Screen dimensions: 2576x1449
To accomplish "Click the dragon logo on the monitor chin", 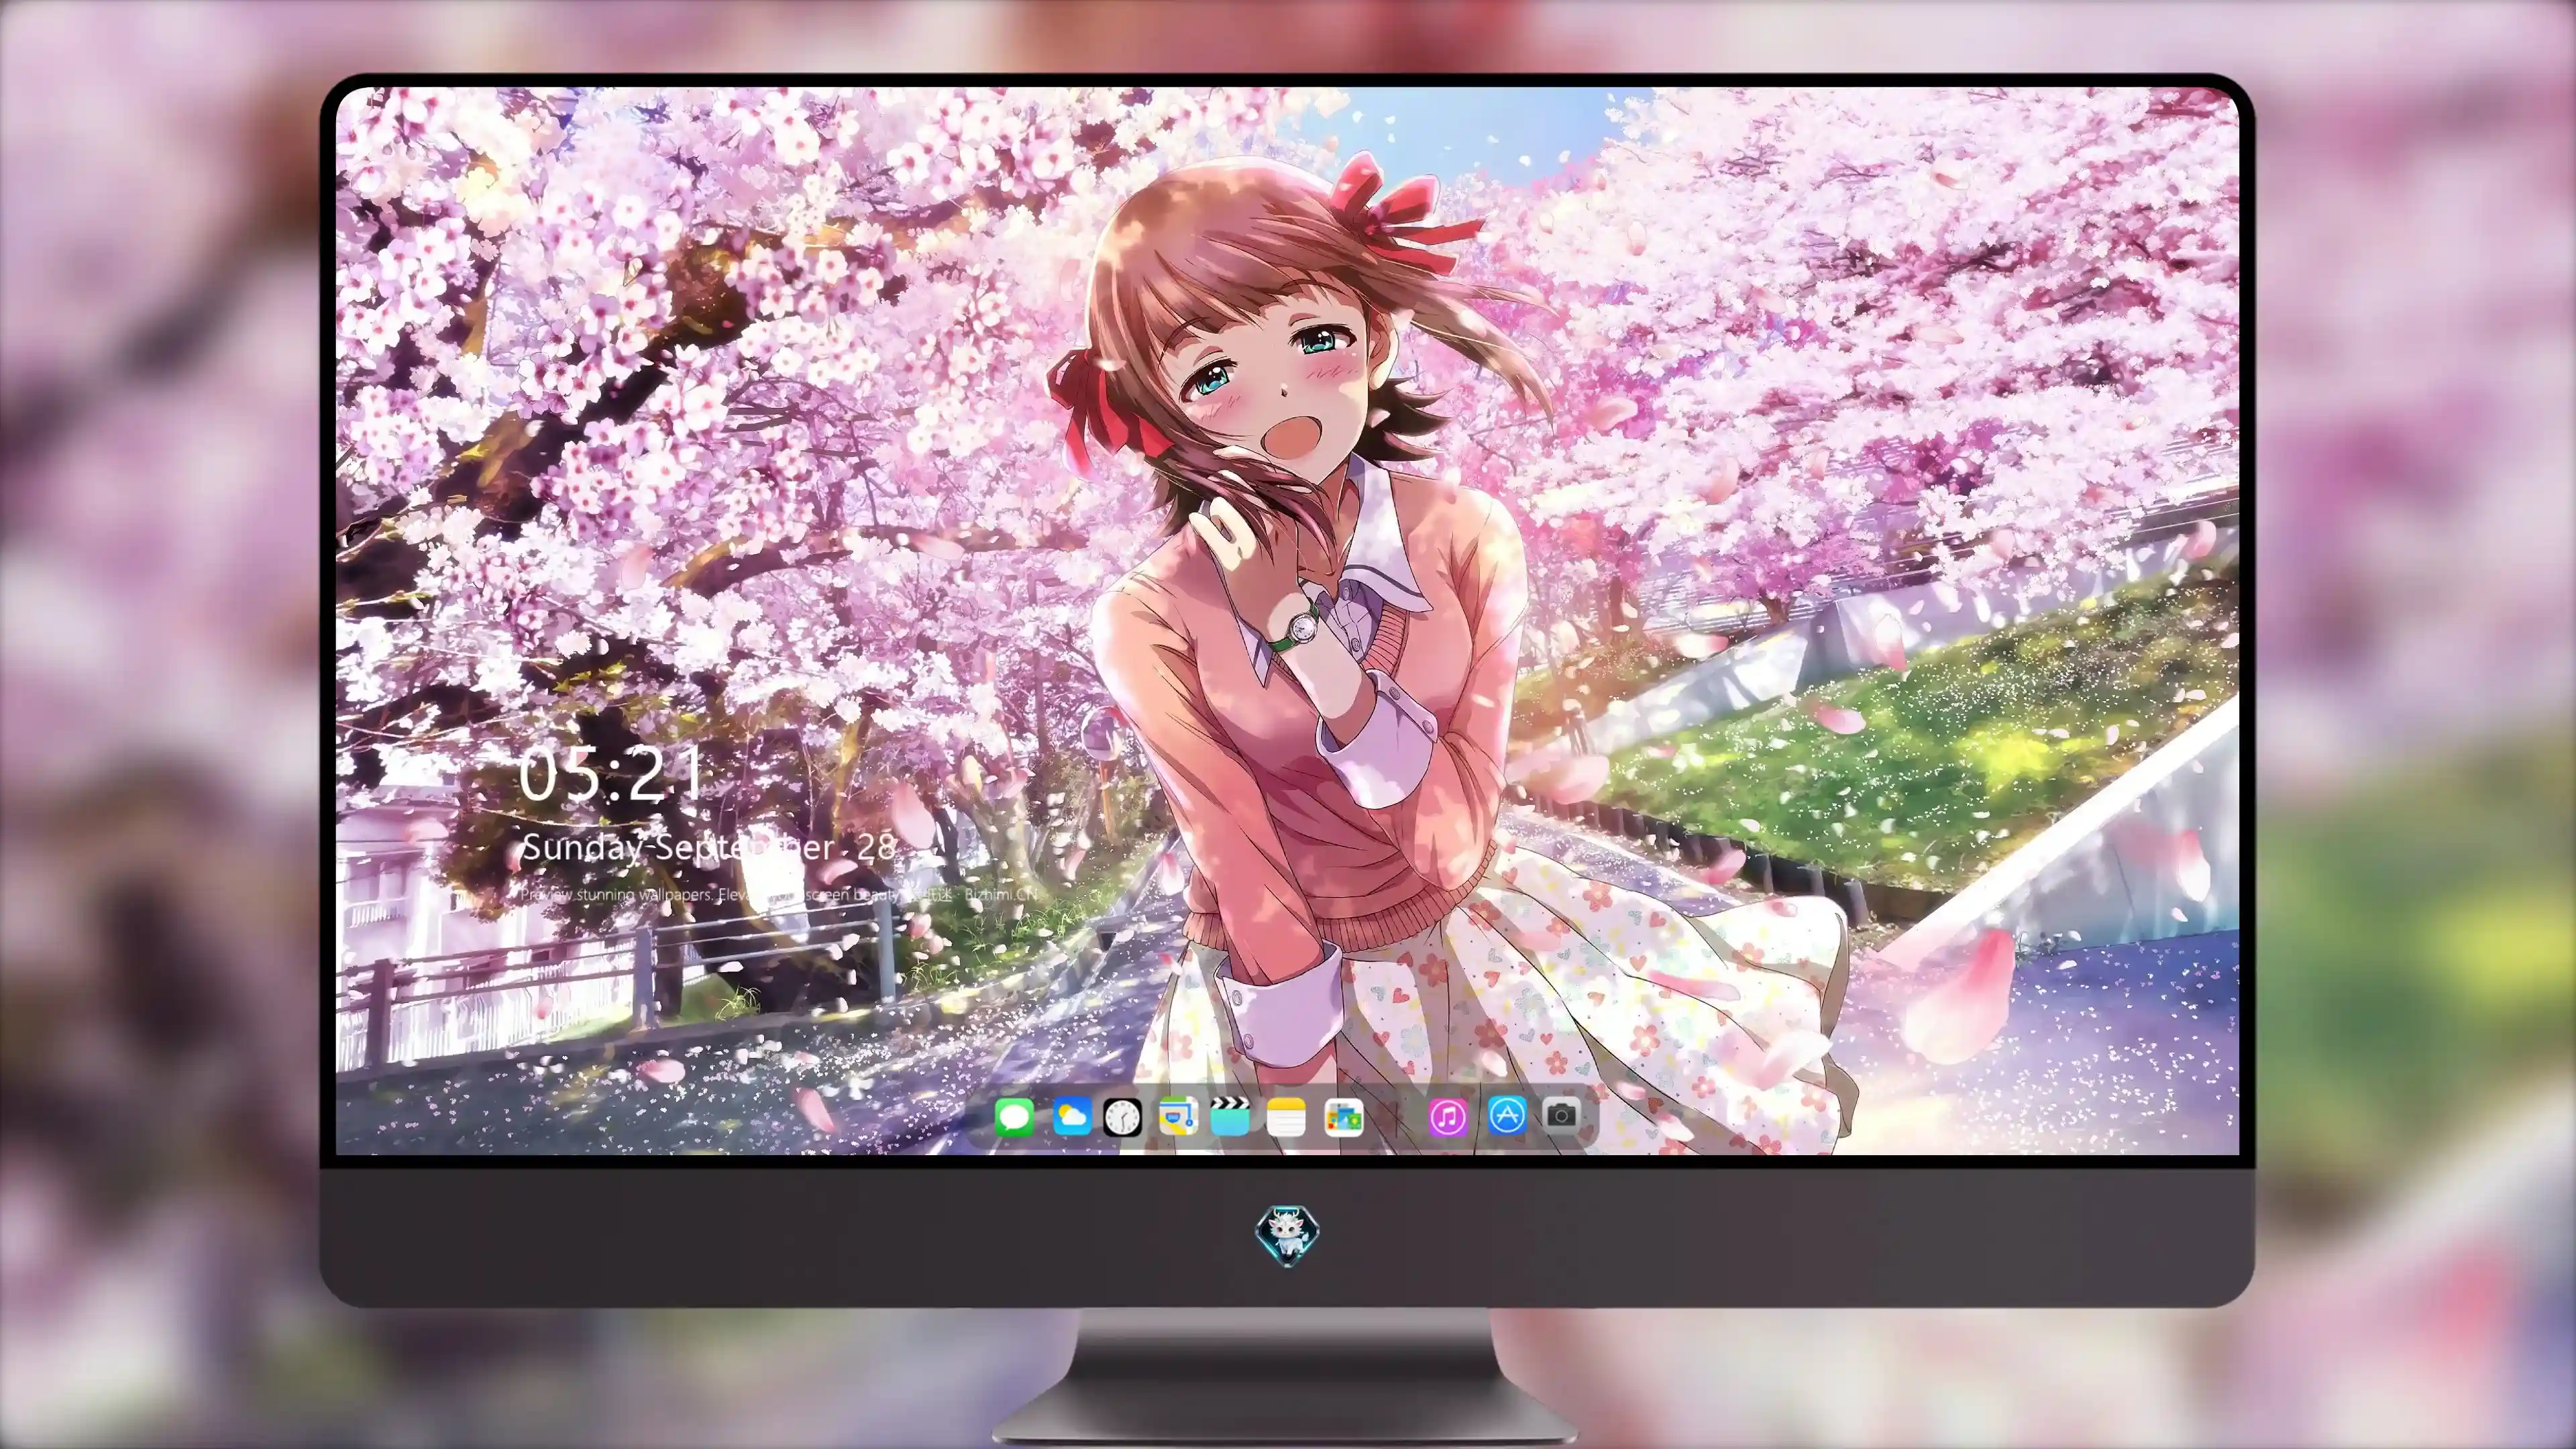I will pyautogui.click(x=1287, y=1235).
